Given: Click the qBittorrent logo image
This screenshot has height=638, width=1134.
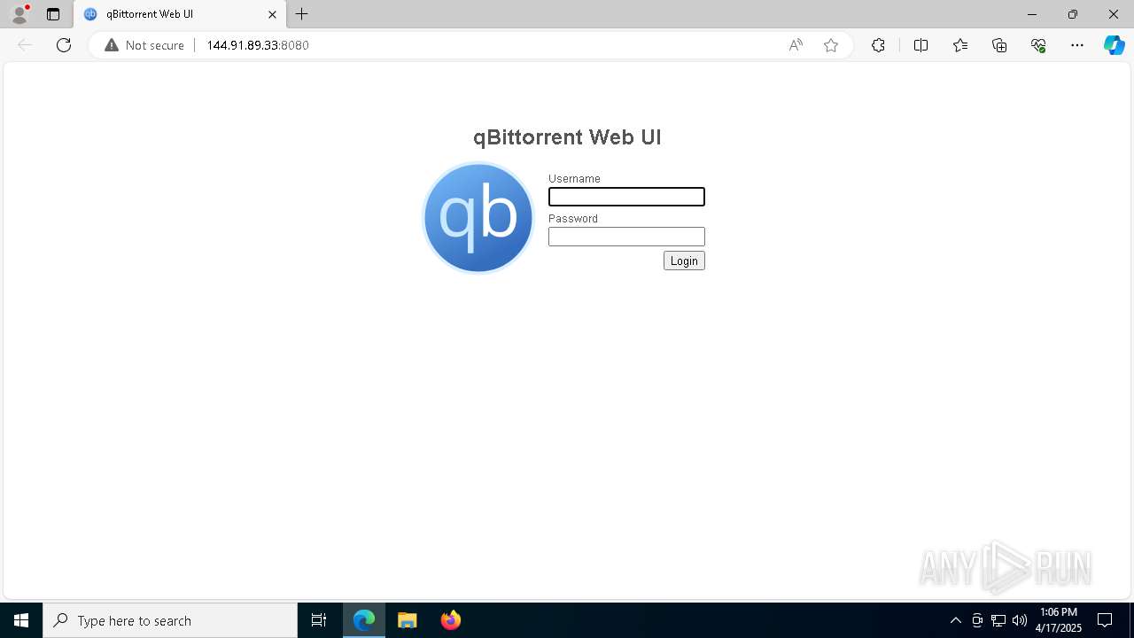Looking at the screenshot, I should pyautogui.click(x=478, y=218).
